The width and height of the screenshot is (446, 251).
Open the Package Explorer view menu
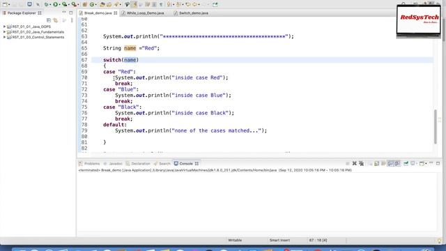tap(72, 20)
